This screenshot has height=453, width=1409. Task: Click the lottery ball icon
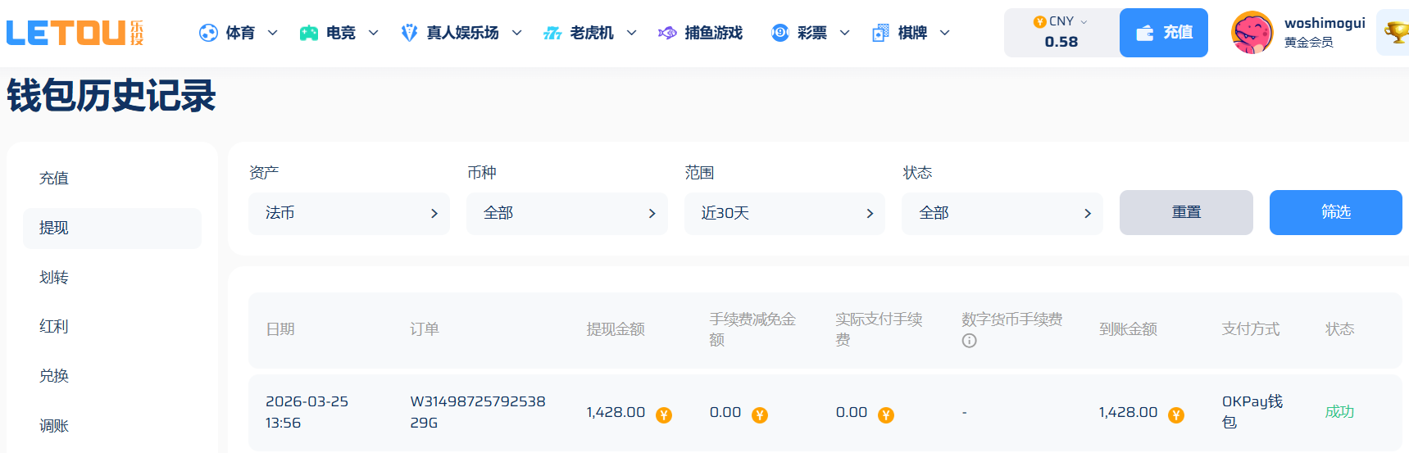click(779, 33)
